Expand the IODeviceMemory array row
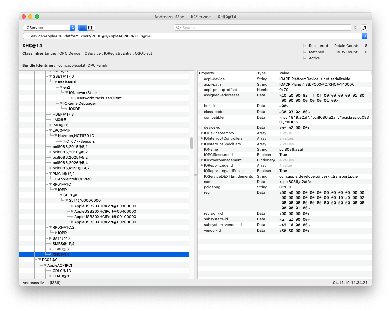Viewport: 391px width, 311px height. click(x=202, y=133)
